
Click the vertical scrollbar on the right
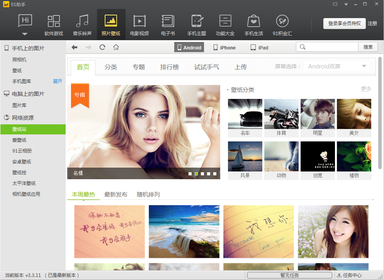tap(380, 112)
